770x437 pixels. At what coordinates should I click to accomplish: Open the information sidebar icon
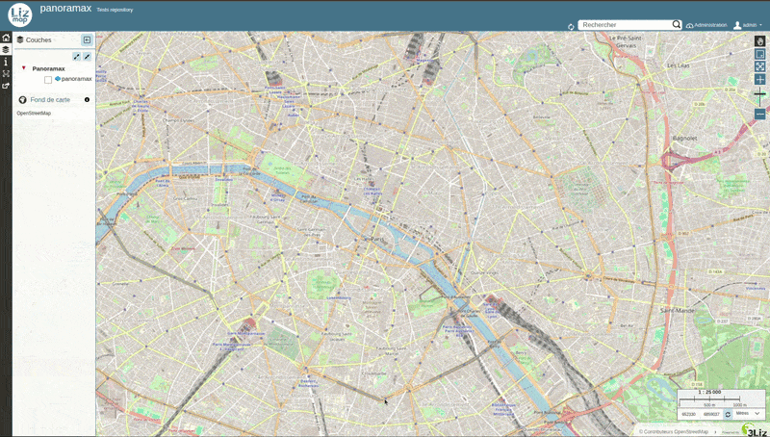coord(6,62)
